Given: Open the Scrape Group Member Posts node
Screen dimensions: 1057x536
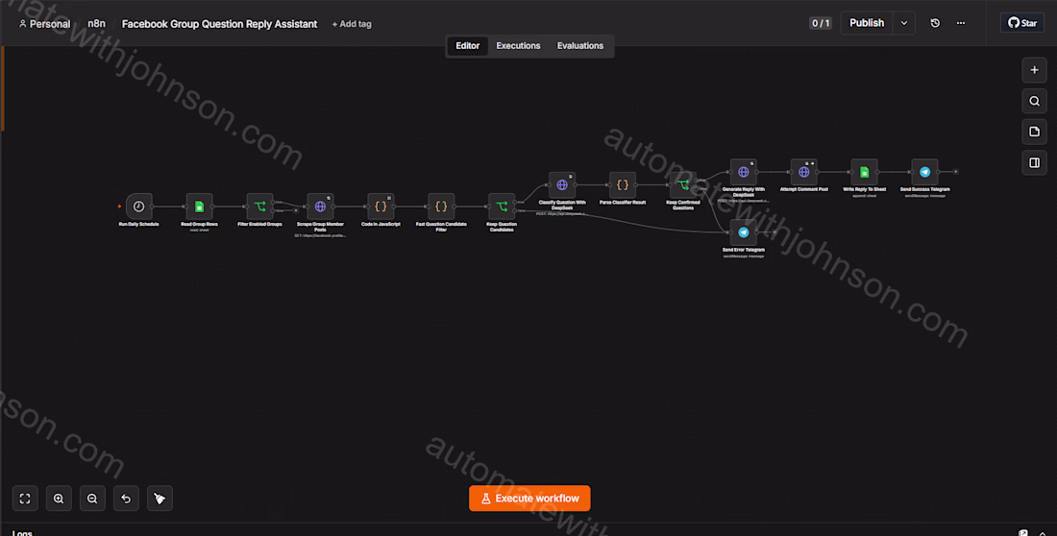Looking at the screenshot, I should pos(320,207).
